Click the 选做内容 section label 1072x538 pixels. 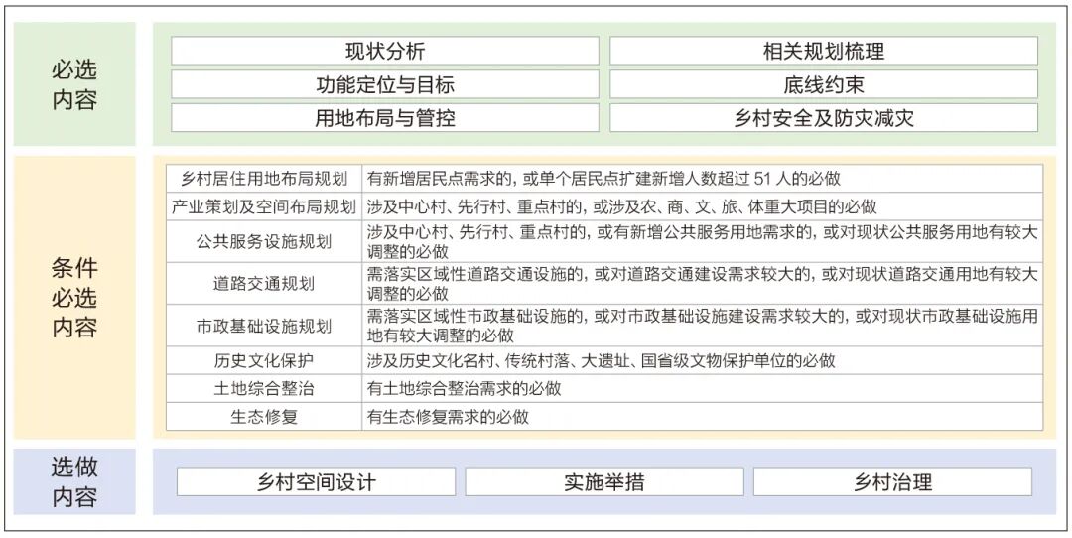click(74, 482)
